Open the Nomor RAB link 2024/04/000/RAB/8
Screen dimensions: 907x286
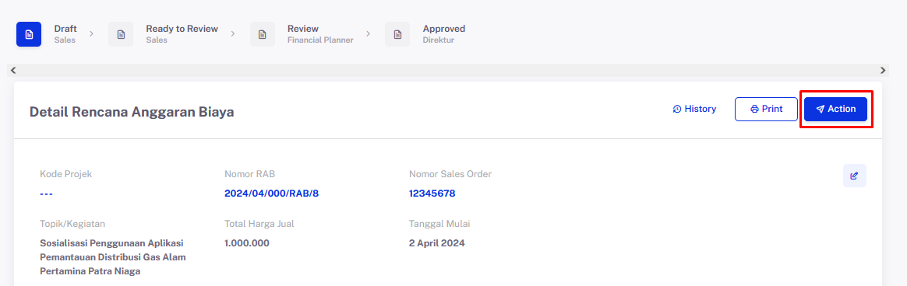pos(272,194)
